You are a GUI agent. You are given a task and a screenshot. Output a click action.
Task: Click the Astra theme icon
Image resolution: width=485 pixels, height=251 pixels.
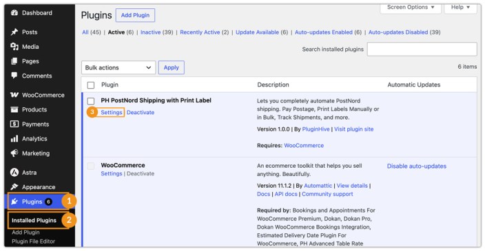coord(14,173)
